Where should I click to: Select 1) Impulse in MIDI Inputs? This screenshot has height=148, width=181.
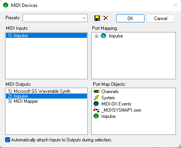pyautogui.click(x=46, y=36)
